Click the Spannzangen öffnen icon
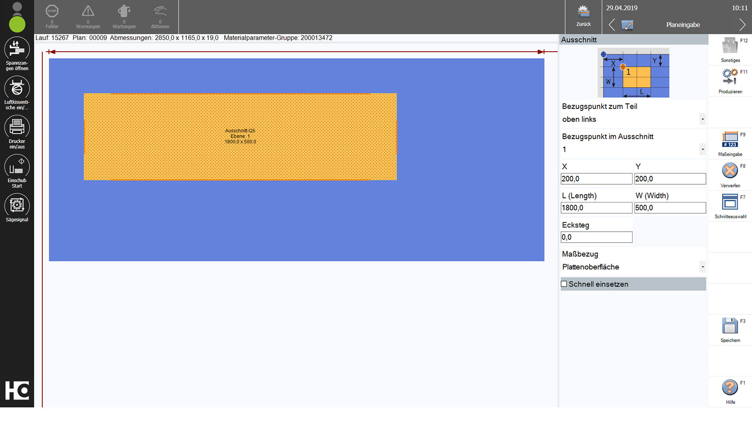752x423 pixels. click(17, 49)
